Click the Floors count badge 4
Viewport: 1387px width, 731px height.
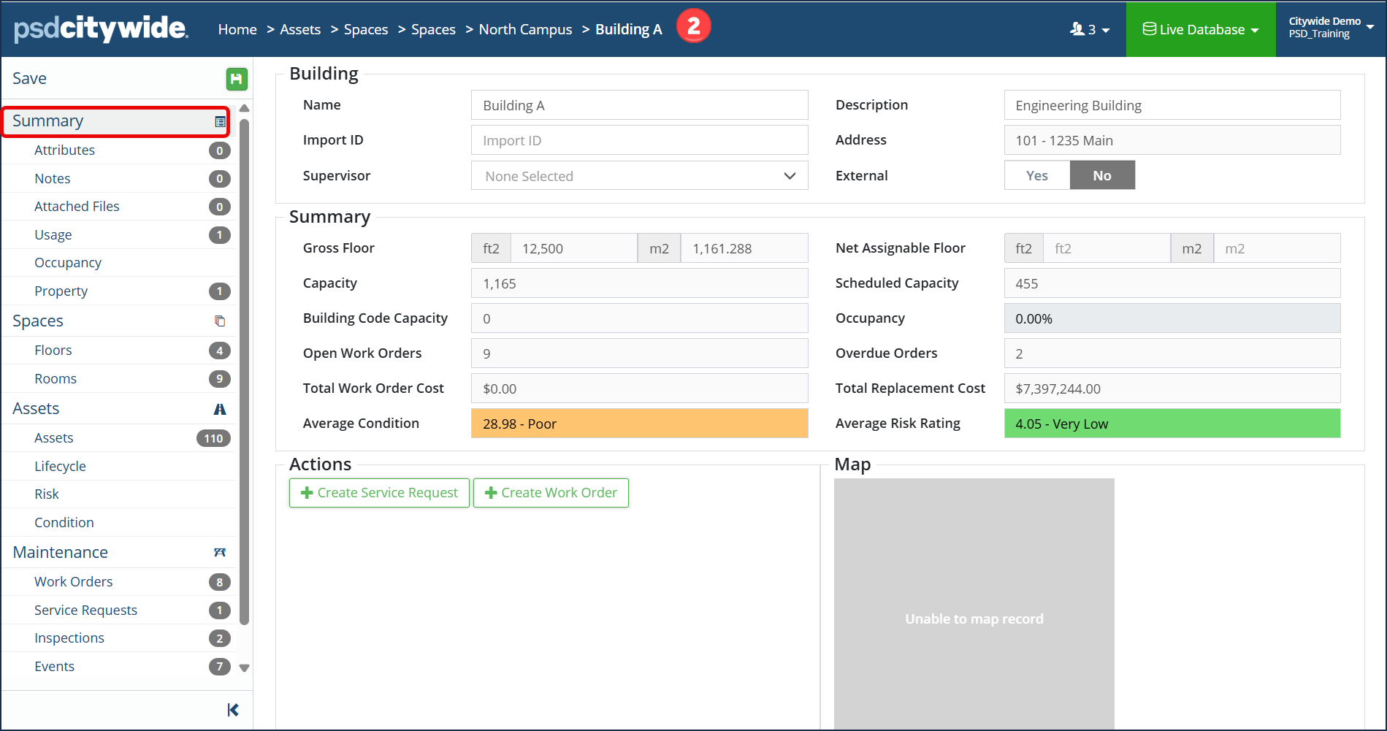coord(220,351)
